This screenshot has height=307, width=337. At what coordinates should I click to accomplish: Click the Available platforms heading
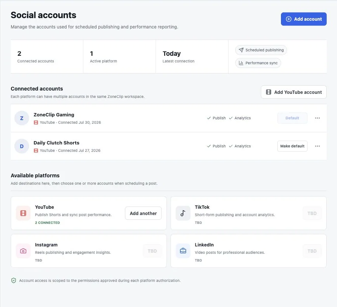35,175
